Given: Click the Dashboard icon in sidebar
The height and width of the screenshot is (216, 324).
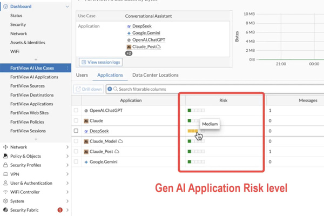Looking at the screenshot, I should point(5,6).
